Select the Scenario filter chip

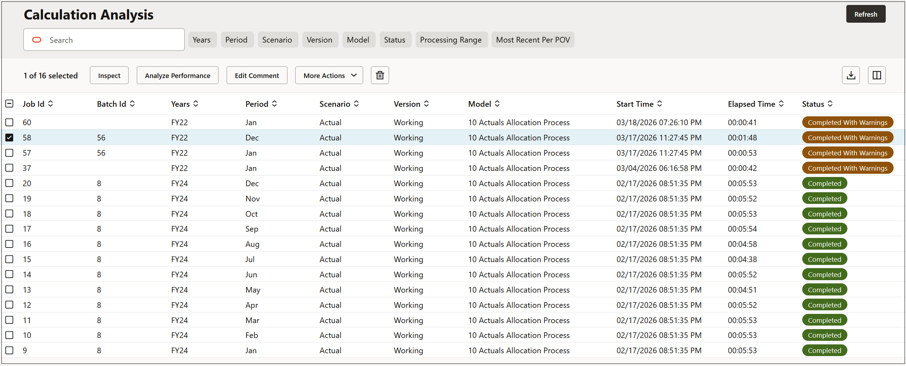click(x=277, y=40)
